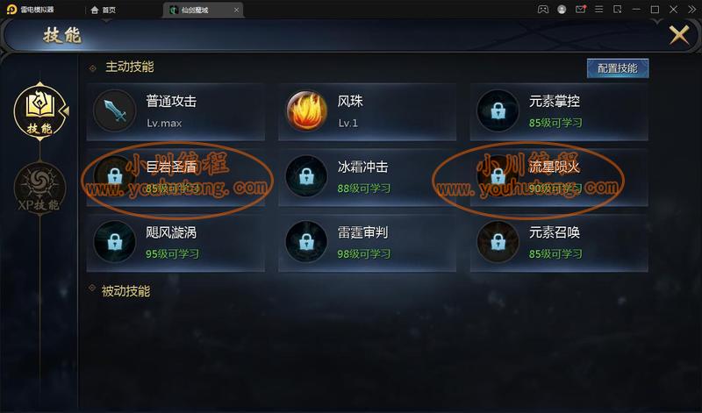Select the locked 飓风漩涡 skill icon
This screenshot has width=702, height=413.
115,242
